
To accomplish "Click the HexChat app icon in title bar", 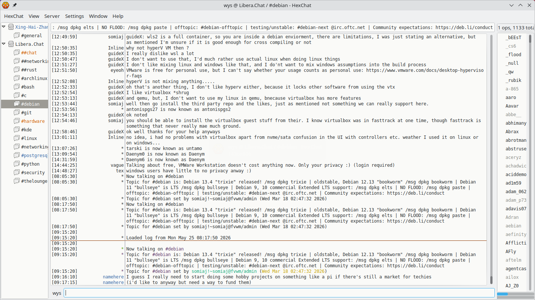I will (x=6, y=5).
